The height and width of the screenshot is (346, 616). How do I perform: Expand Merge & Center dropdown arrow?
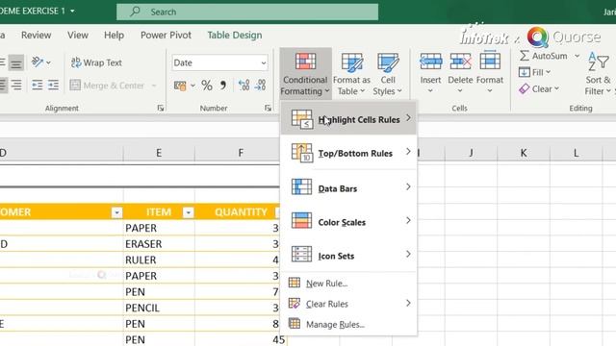154,86
